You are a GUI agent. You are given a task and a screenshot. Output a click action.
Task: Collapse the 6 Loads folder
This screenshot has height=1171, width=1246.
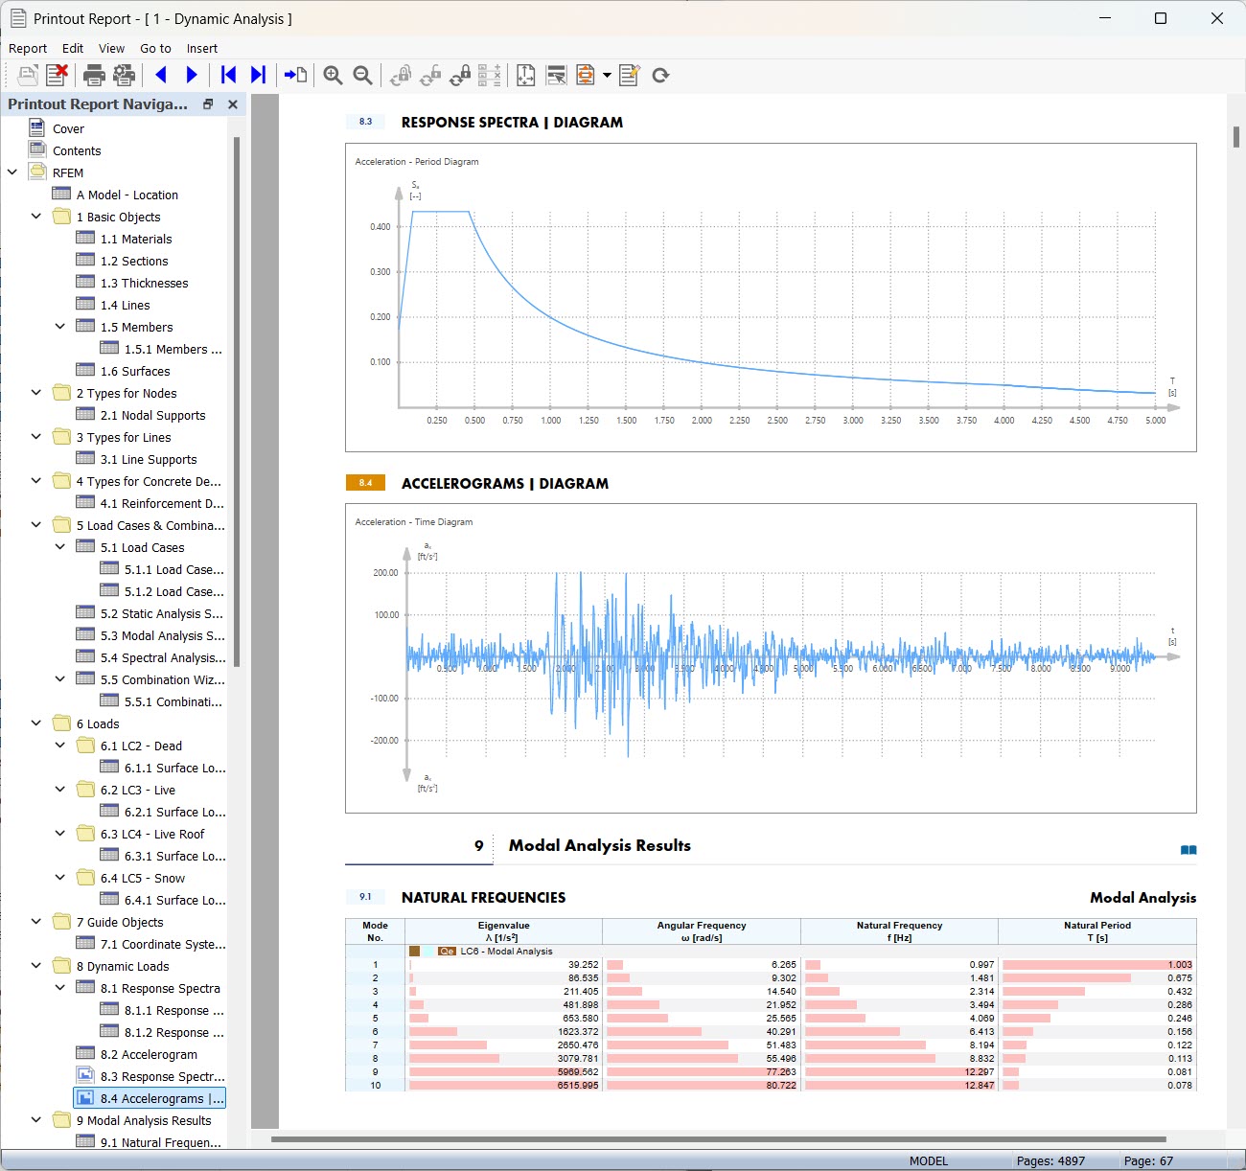[36, 723]
